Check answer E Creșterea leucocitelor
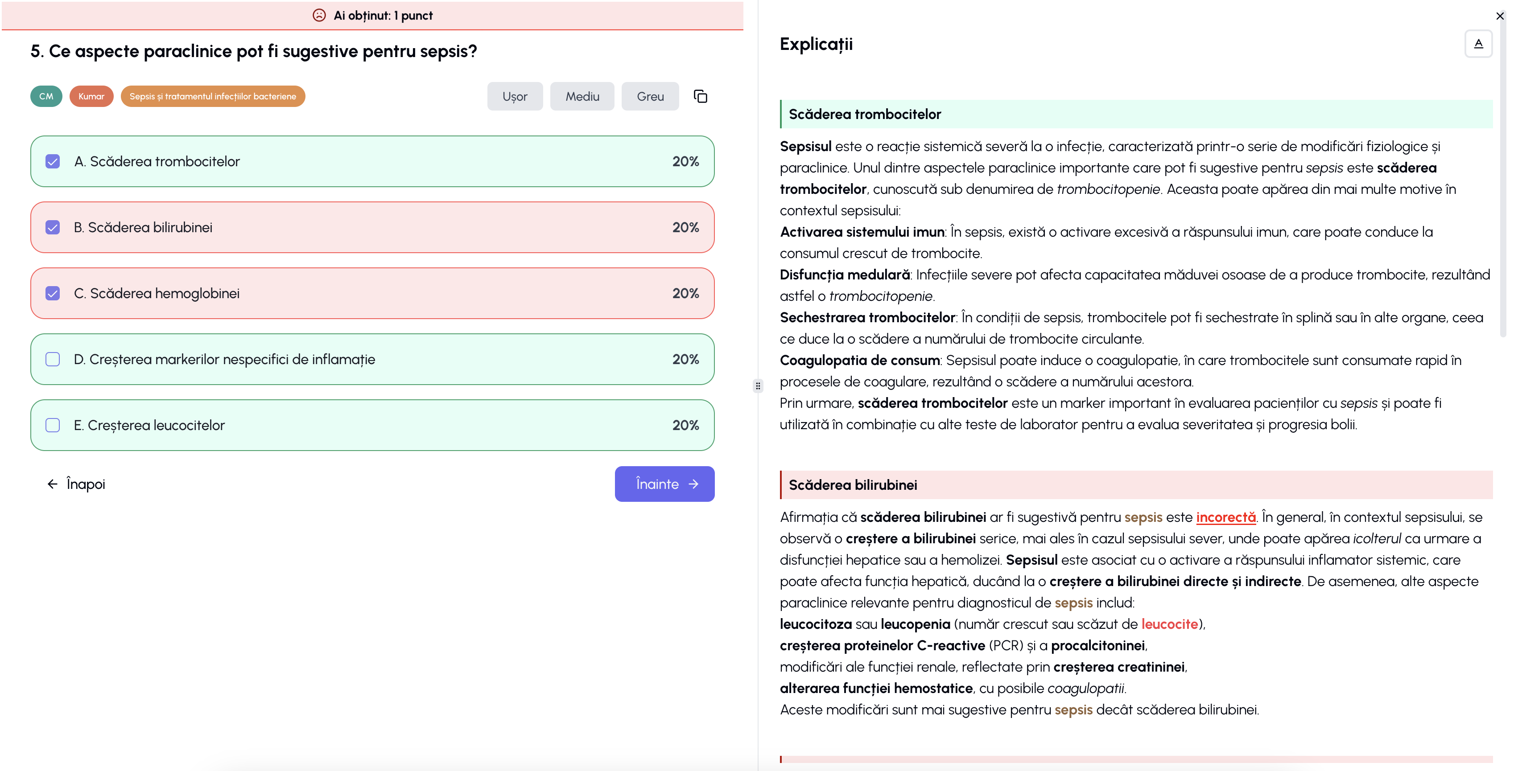The width and height of the screenshot is (1518, 771). (53, 425)
